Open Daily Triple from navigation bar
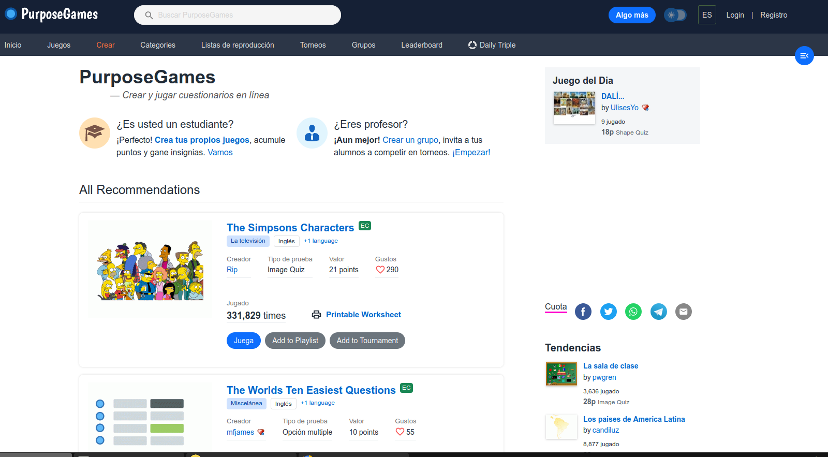This screenshot has width=828, height=457. 492,45
